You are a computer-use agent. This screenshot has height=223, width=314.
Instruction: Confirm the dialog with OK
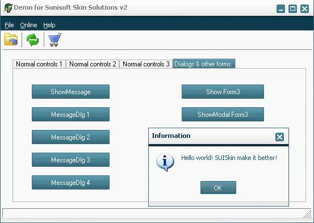tap(218, 188)
